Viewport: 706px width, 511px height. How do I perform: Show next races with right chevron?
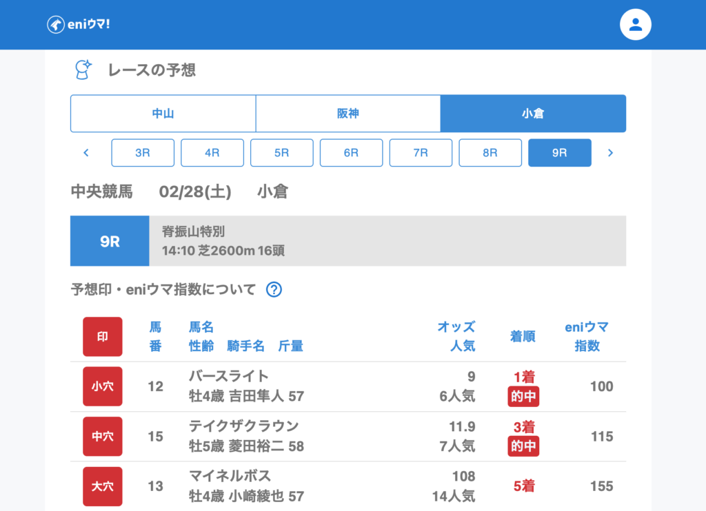coord(610,153)
